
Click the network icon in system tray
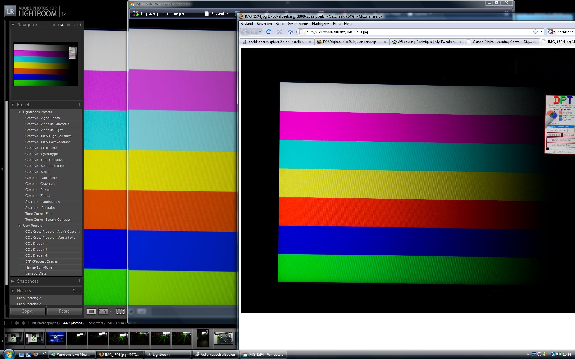pos(553,355)
